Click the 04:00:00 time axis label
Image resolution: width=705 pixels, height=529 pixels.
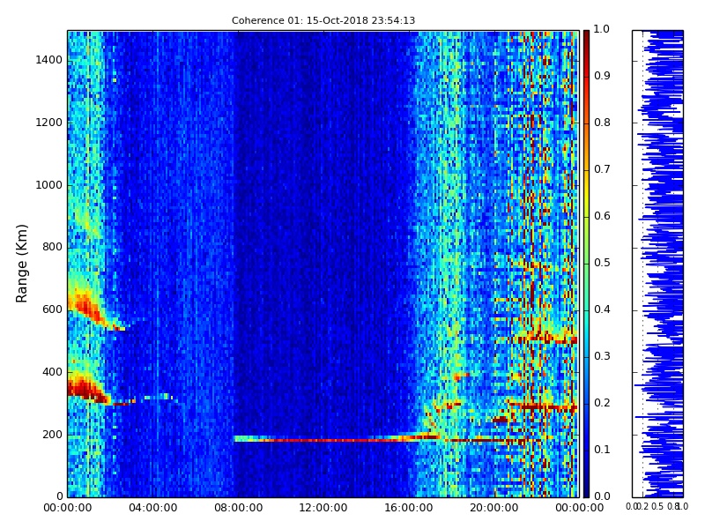click(152, 508)
